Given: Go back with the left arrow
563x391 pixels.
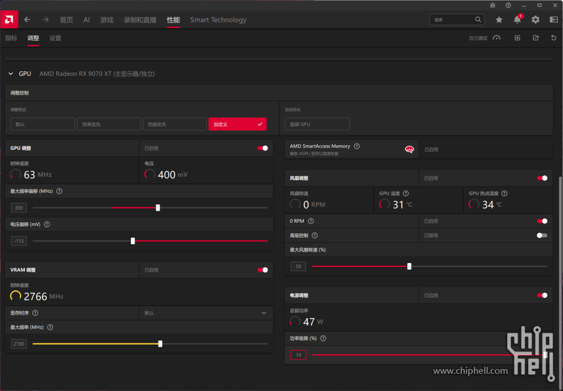Looking at the screenshot, I should 28,20.
